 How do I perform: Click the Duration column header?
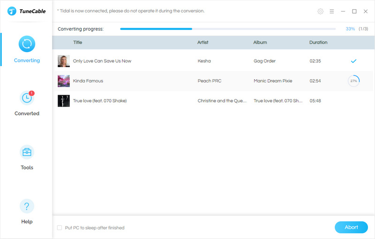[318, 42]
